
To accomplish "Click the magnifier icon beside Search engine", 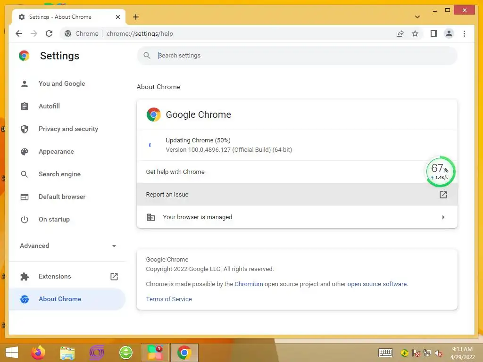I will point(25,174).
